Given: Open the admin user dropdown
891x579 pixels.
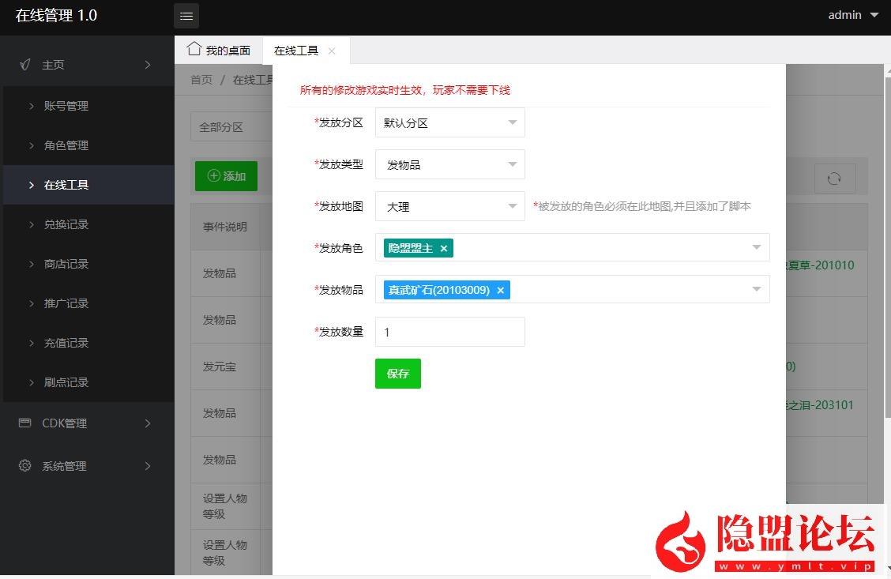Looking at the screenshot, I should point(853,15).
